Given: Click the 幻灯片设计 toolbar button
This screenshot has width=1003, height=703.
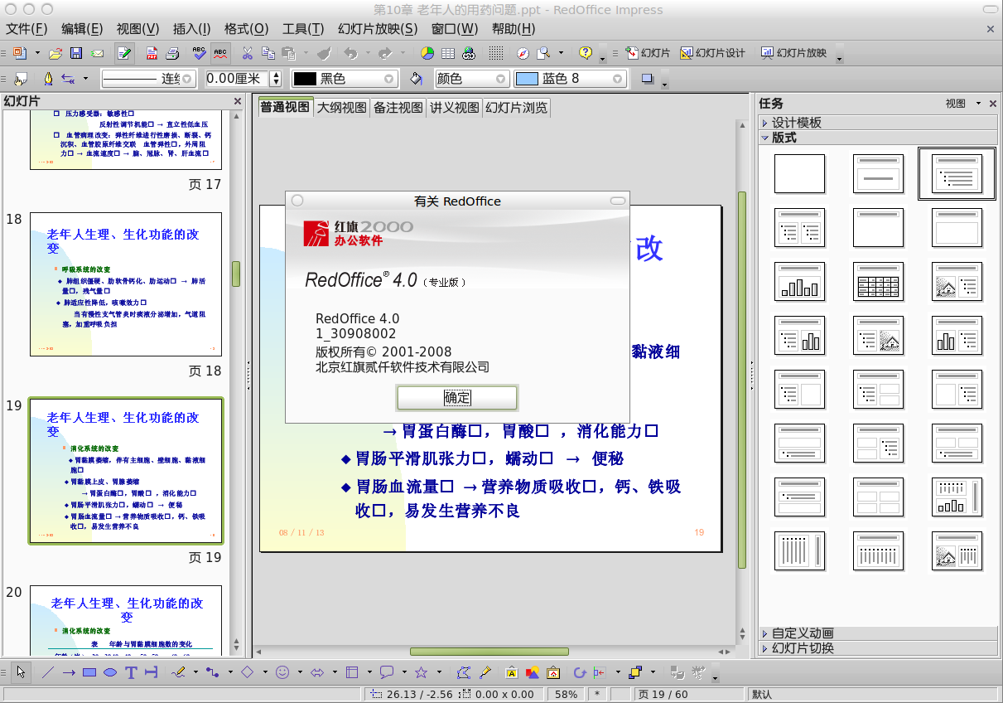Looking at the screenshot, I should (712, 53).
